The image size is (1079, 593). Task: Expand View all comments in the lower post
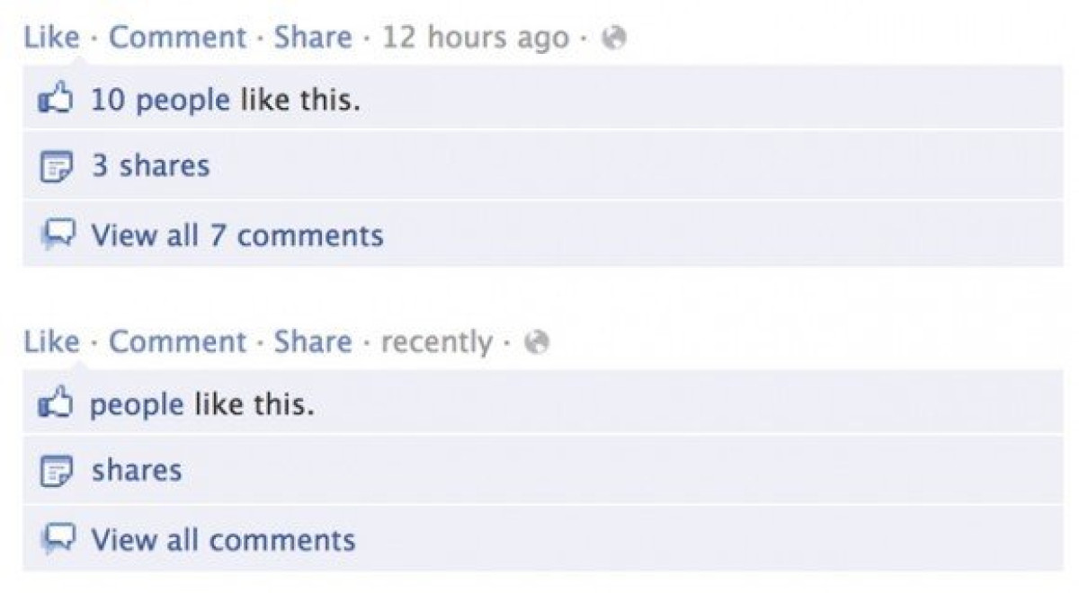coord(223,540)
